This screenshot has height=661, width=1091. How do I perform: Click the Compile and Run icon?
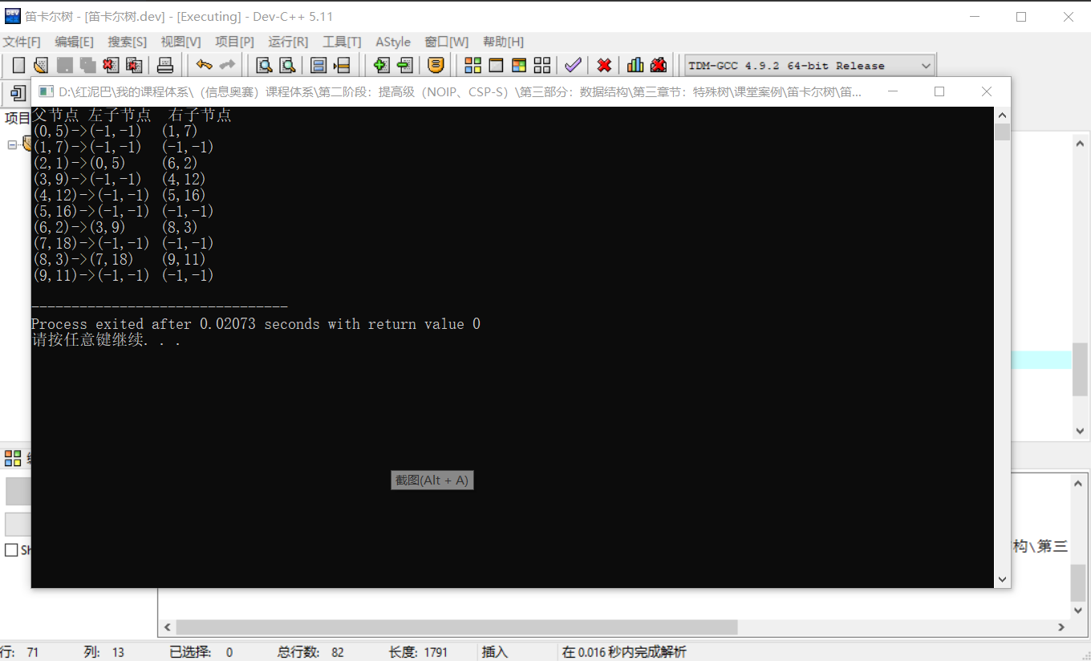(519, 66)
